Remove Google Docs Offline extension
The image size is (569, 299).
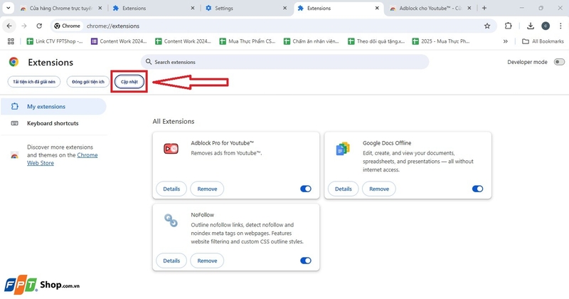[x=379, y=189]
